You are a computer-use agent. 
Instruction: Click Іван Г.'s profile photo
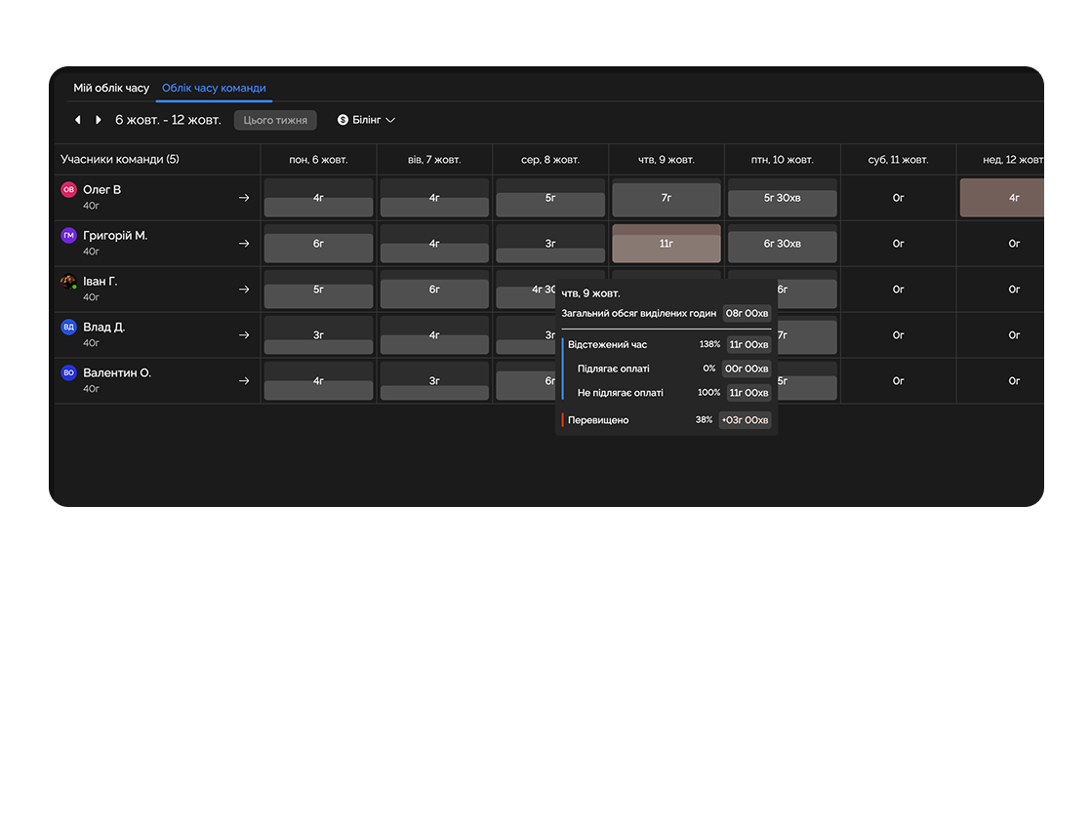pos(68,282)
